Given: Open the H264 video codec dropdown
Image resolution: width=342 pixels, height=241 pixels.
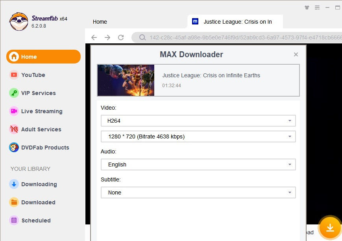Looking at the screenshot, I should click(x=198, y=121).
